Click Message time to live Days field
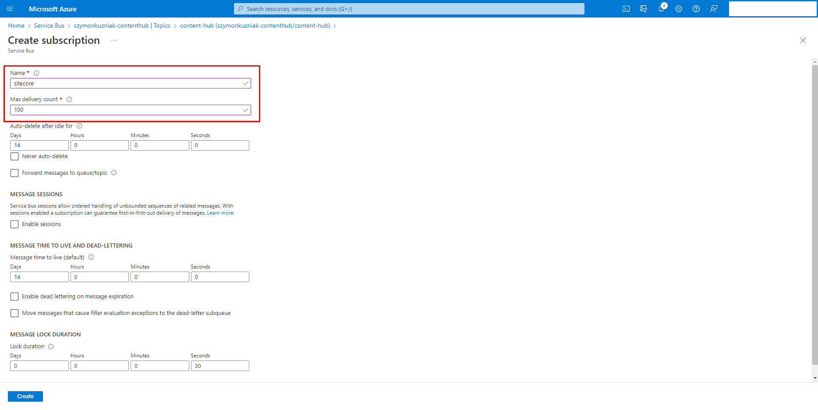The image size is (818, 410). (x=39, y=277)
